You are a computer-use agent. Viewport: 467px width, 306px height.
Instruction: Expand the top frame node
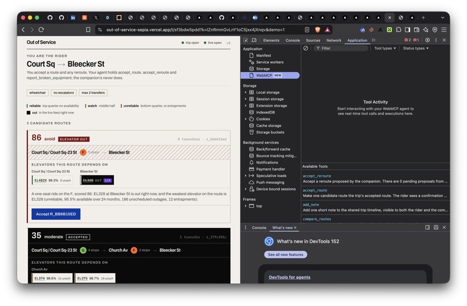pos(246,206)
